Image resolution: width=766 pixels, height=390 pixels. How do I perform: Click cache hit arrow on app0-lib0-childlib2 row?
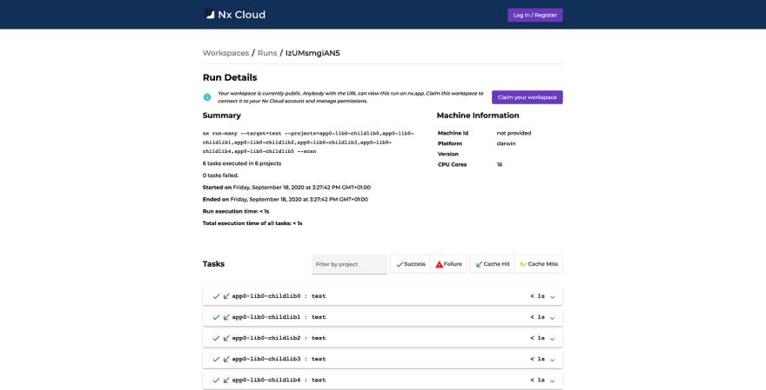(x=226, y=339)
